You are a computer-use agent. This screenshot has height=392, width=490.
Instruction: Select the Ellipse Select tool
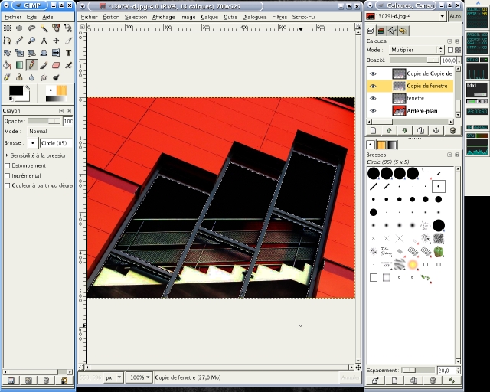(x=19, y=28)
